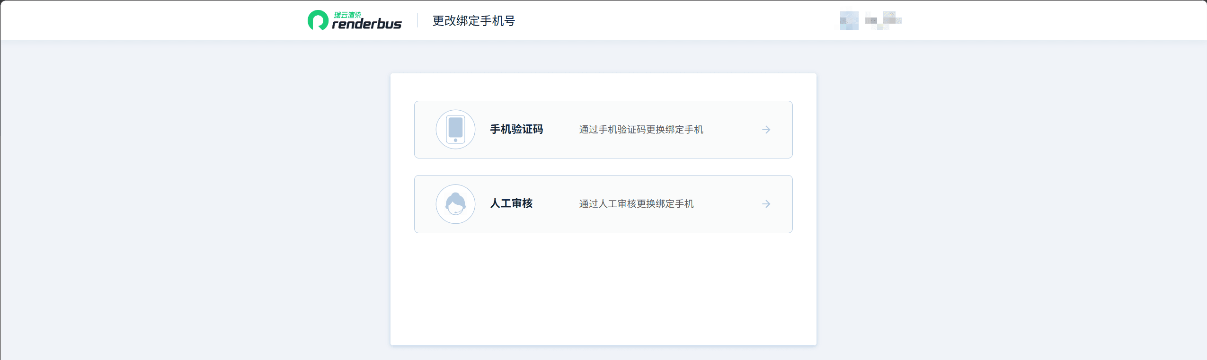The image size is (1207, 360).
Task: Click 通过人工审核更换绑定手机 description
Action: 636,204
